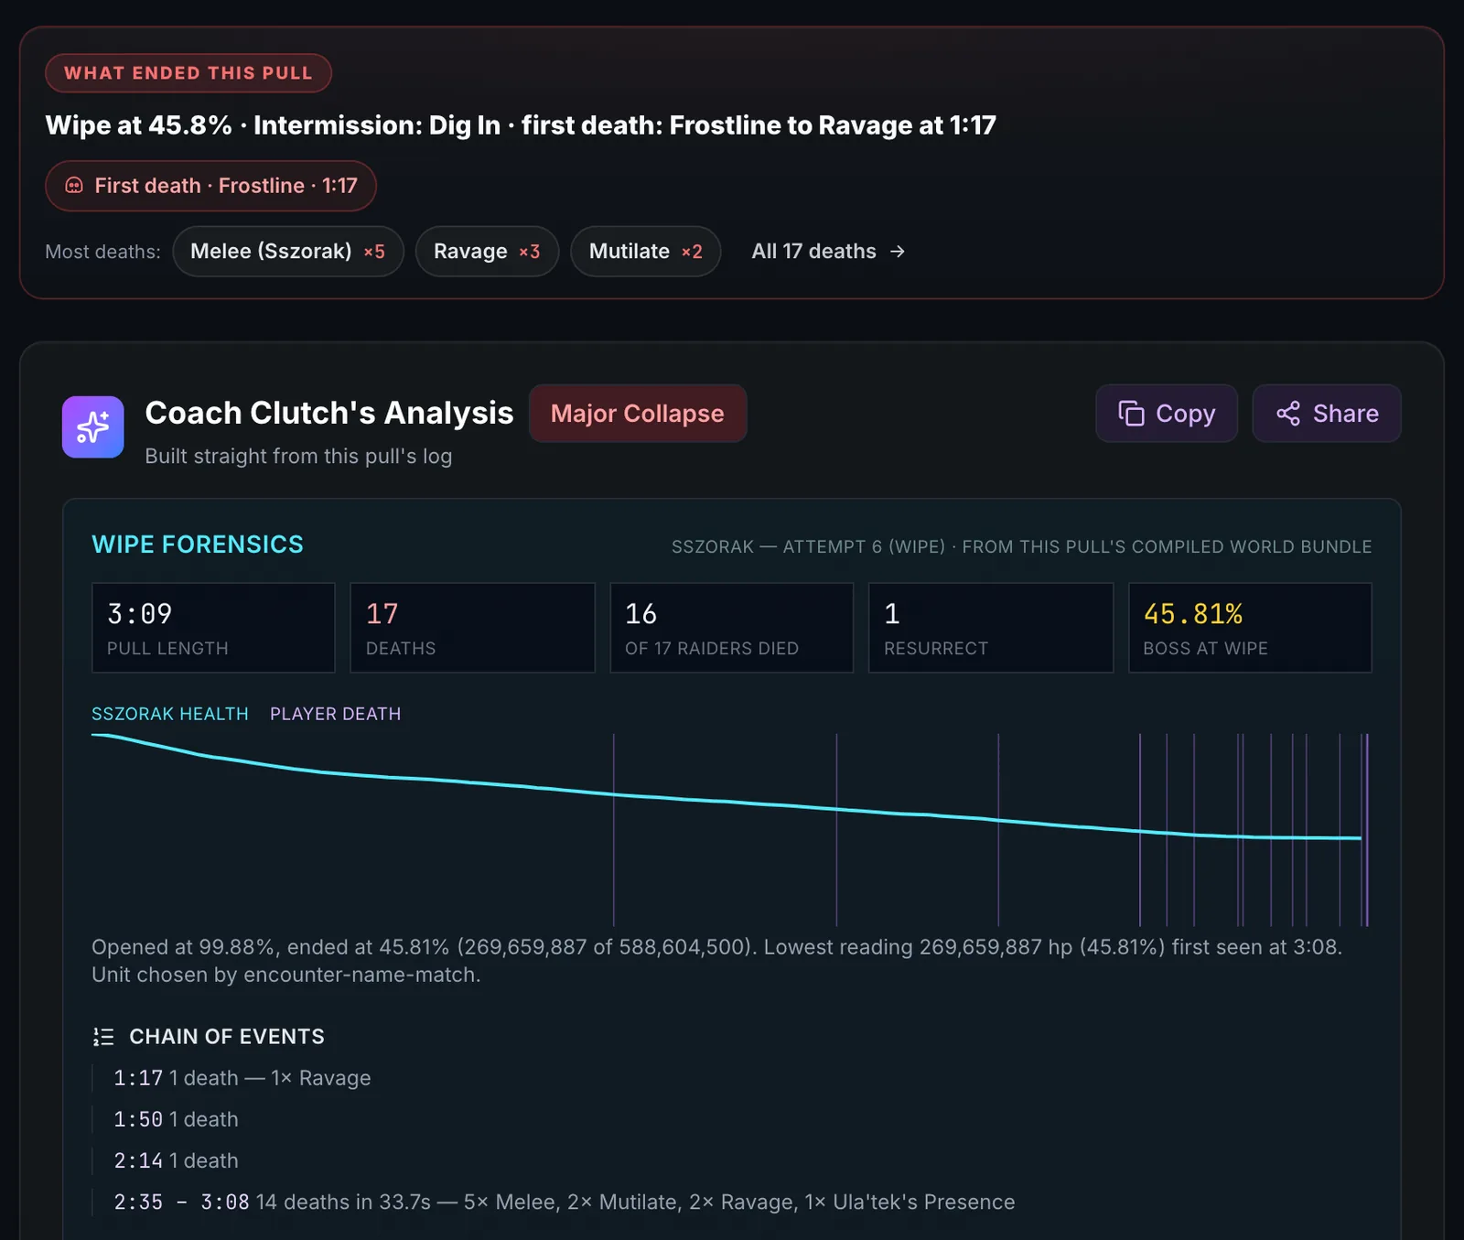
Task: Click the 'Most deaths:' label
Action: point(102,252)
